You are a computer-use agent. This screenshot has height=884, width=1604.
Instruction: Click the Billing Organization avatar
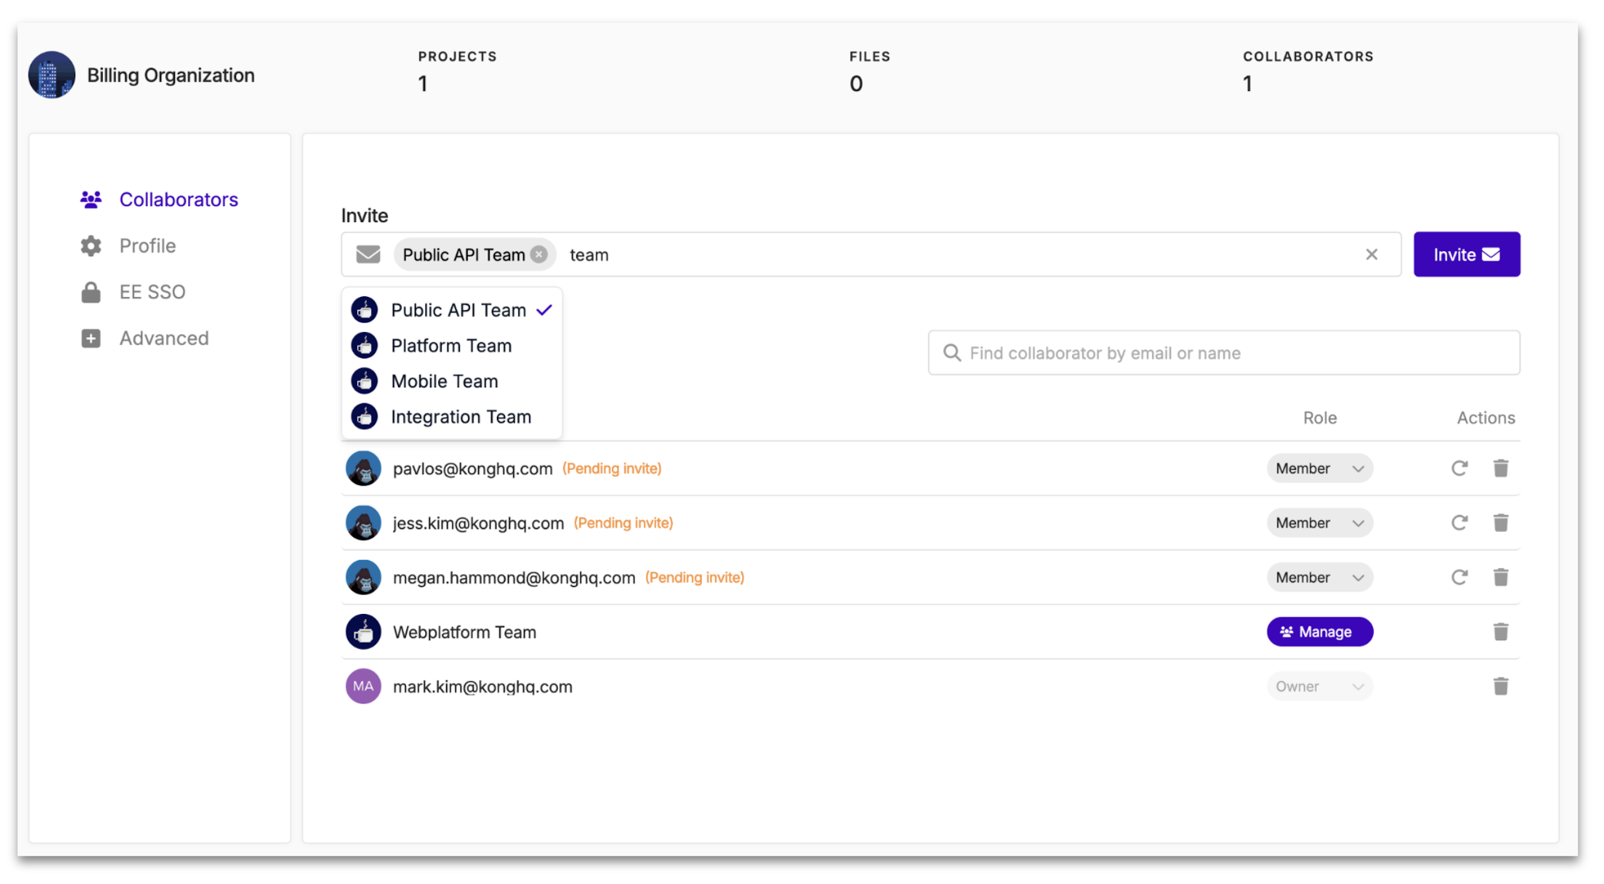(x=51, y=75)
